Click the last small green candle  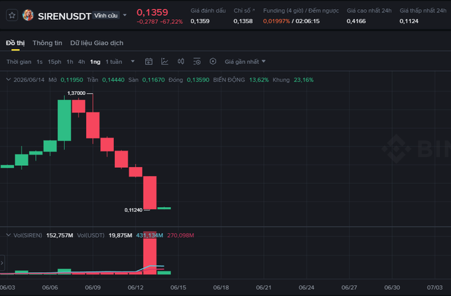coord(164,208)
